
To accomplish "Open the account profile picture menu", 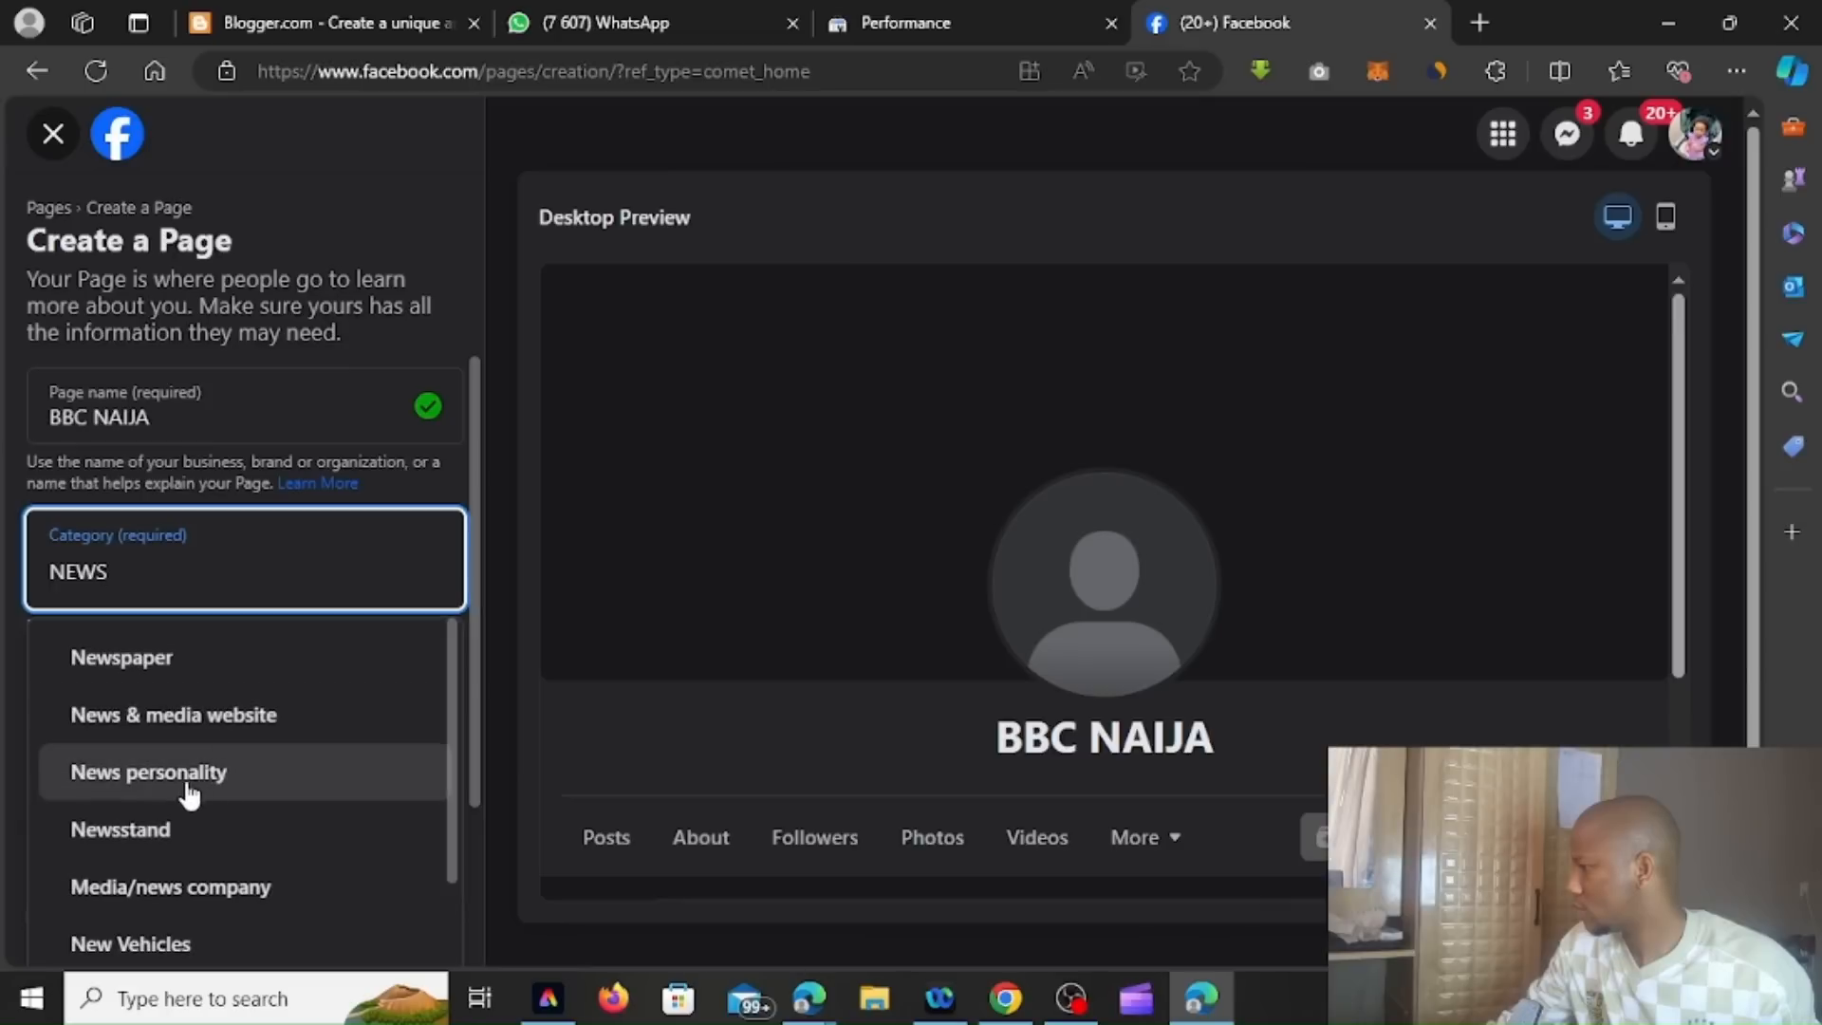I will pos(1696,134).
